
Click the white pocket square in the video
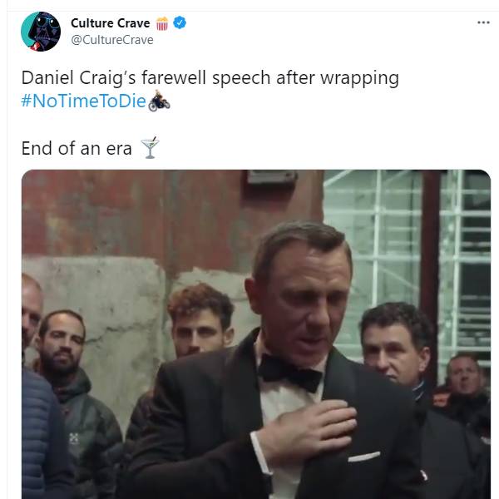pos(364,457)
